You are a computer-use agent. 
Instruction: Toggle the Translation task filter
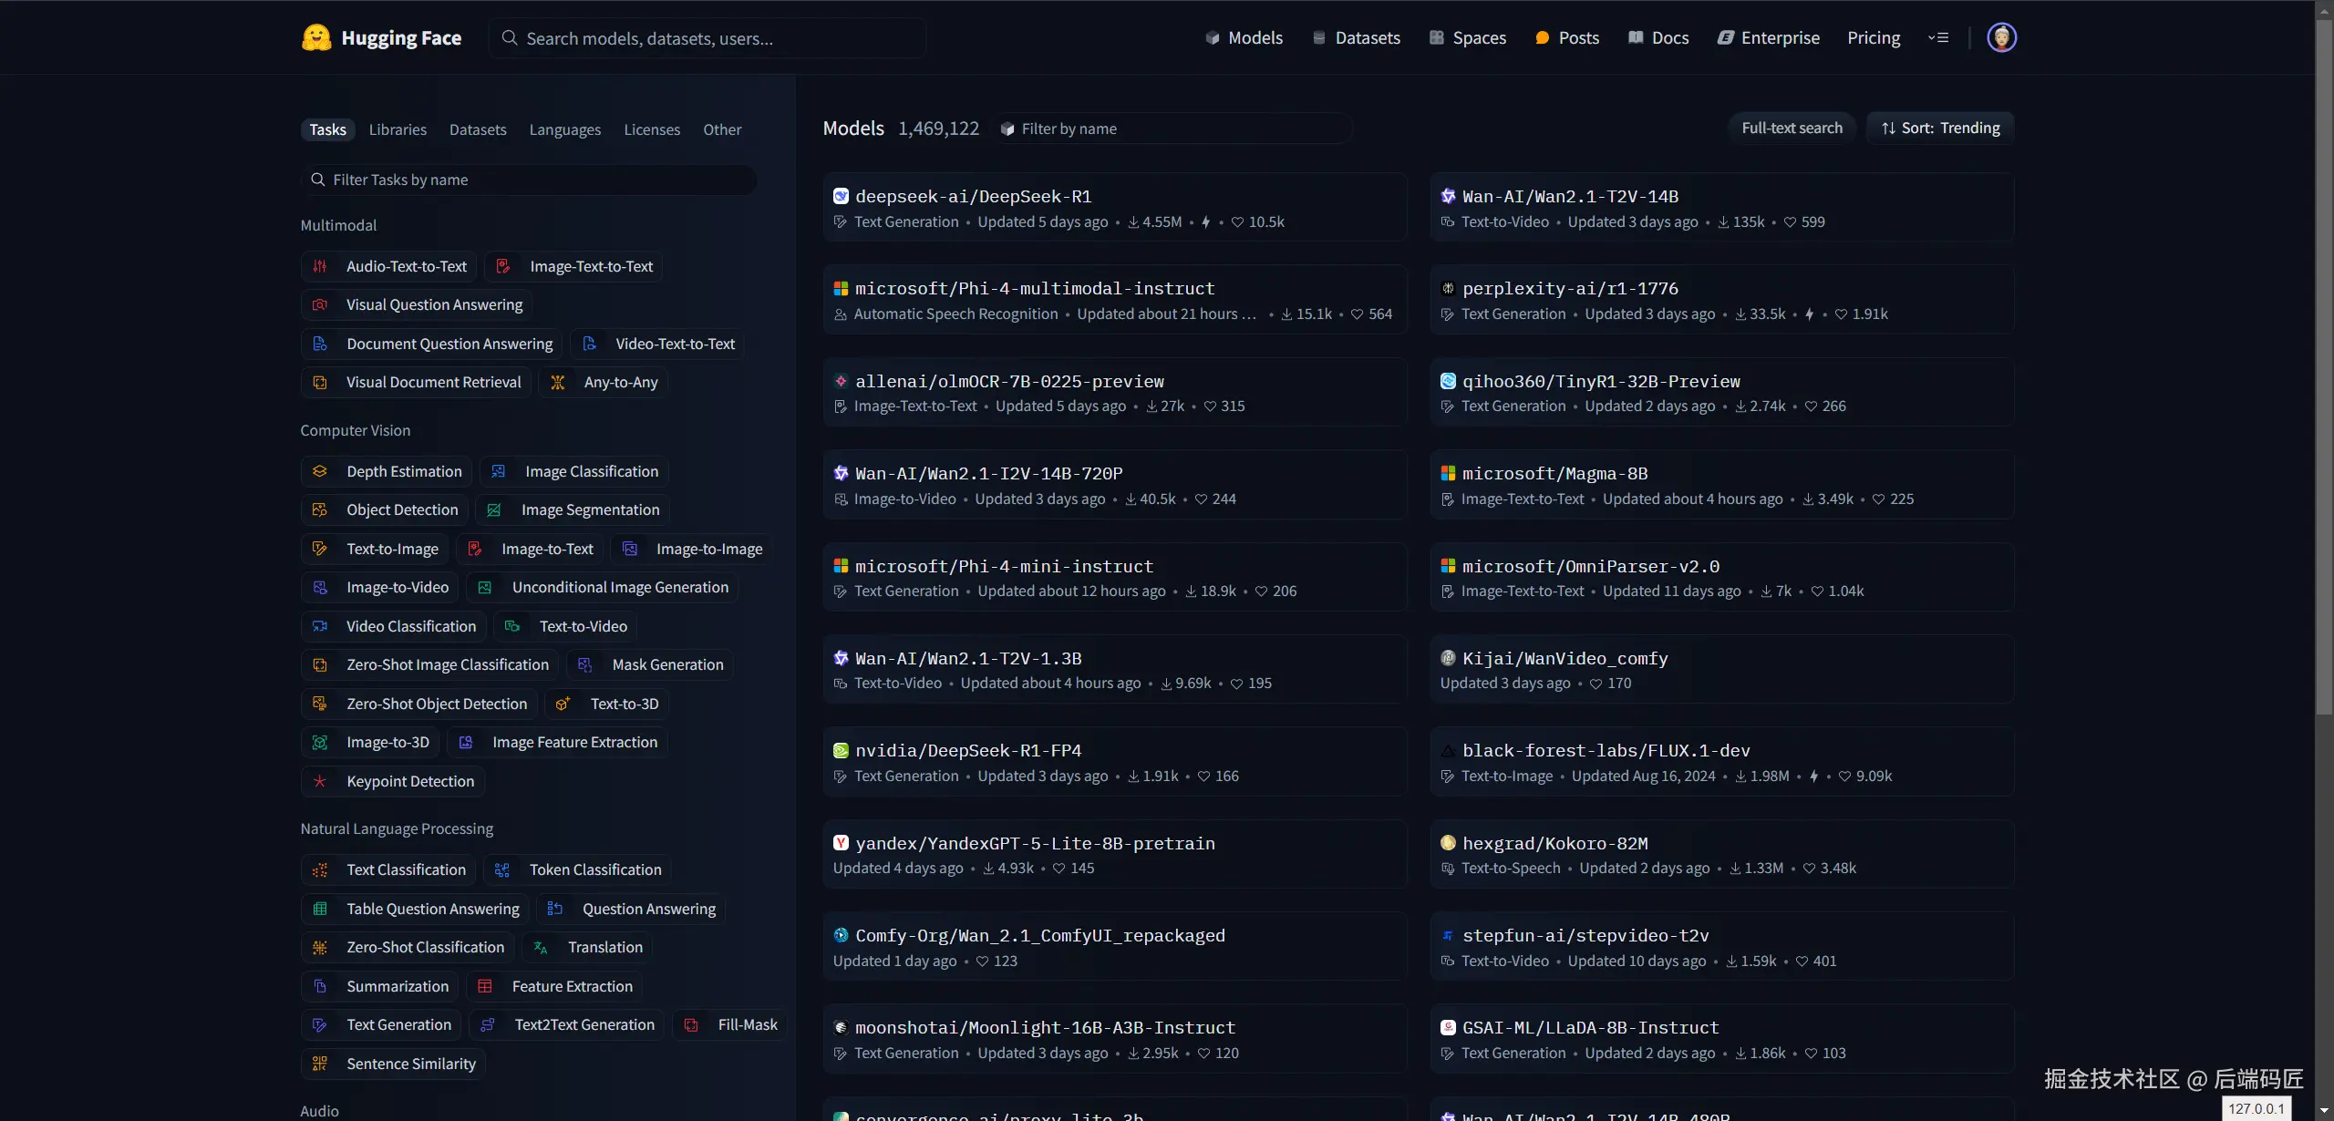pos(587,948)
